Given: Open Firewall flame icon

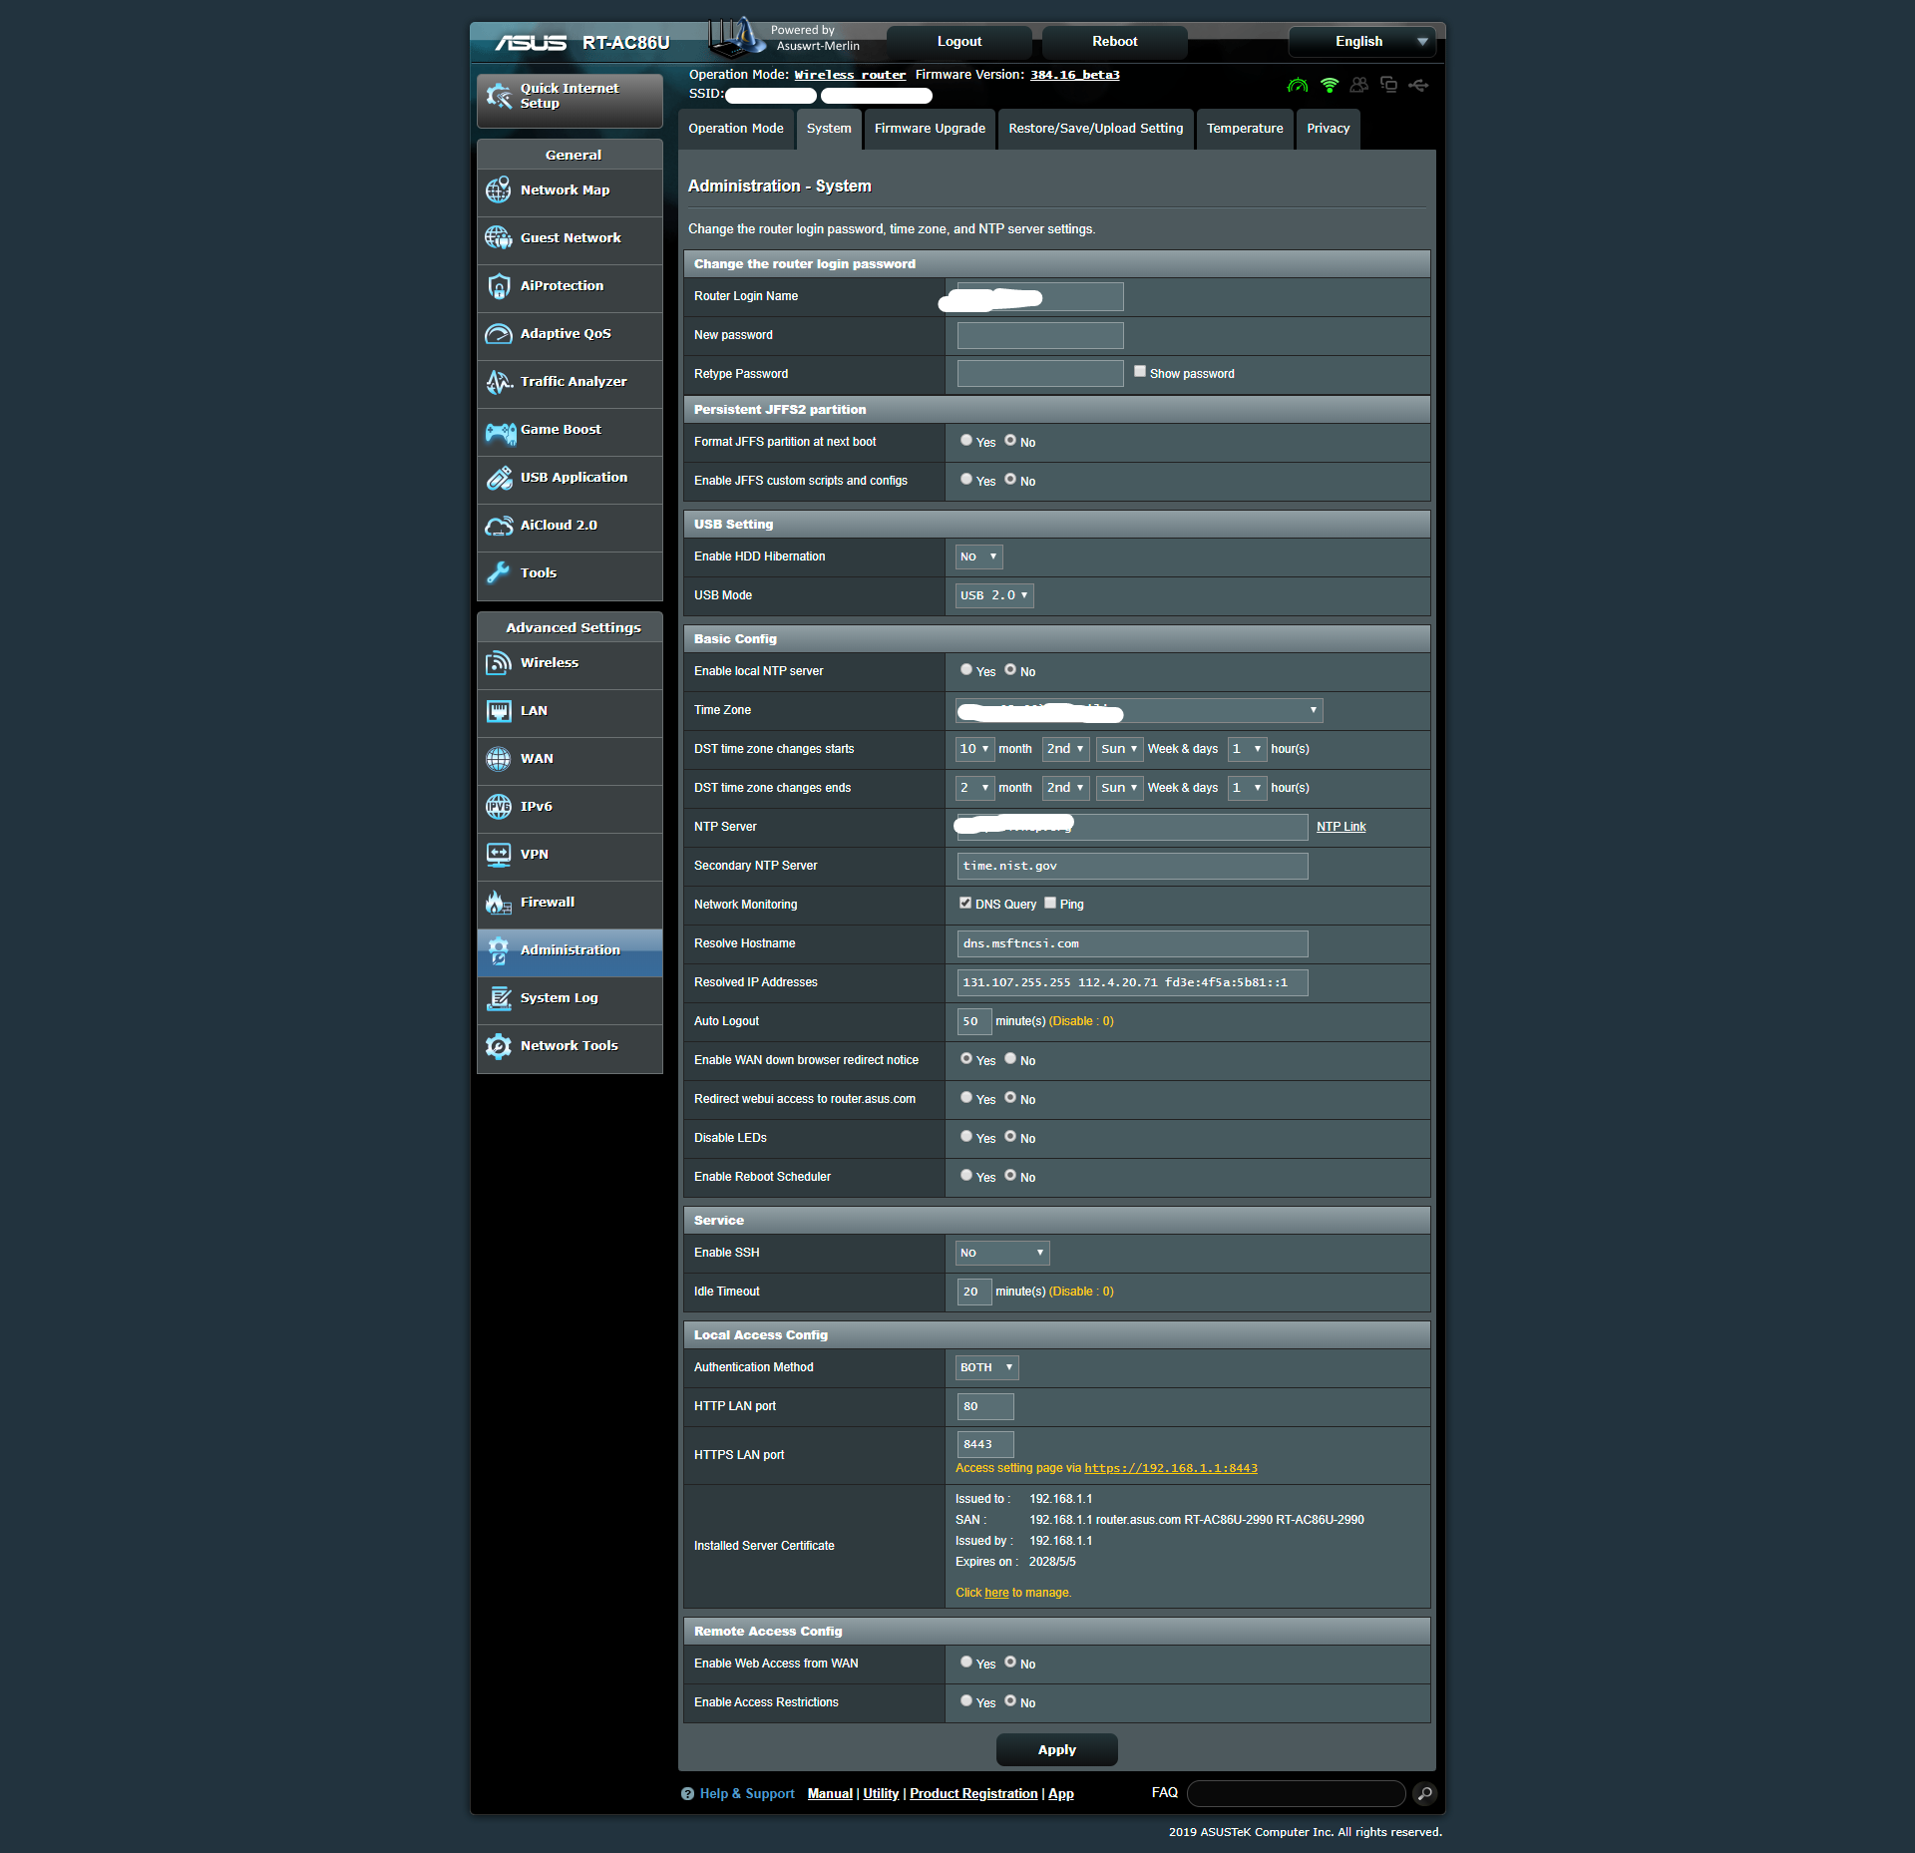Looking at the screenshot, I should (499, 903).
